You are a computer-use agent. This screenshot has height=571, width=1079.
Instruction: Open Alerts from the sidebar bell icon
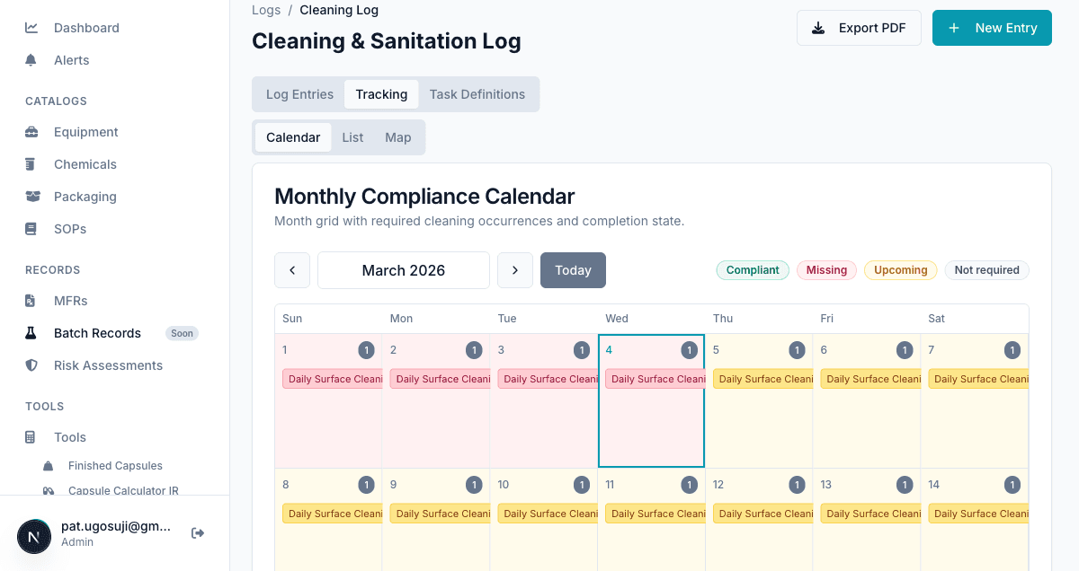32,59
